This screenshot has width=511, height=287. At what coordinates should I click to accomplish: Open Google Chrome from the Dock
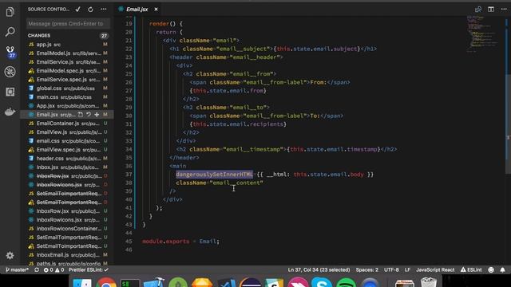106,282
